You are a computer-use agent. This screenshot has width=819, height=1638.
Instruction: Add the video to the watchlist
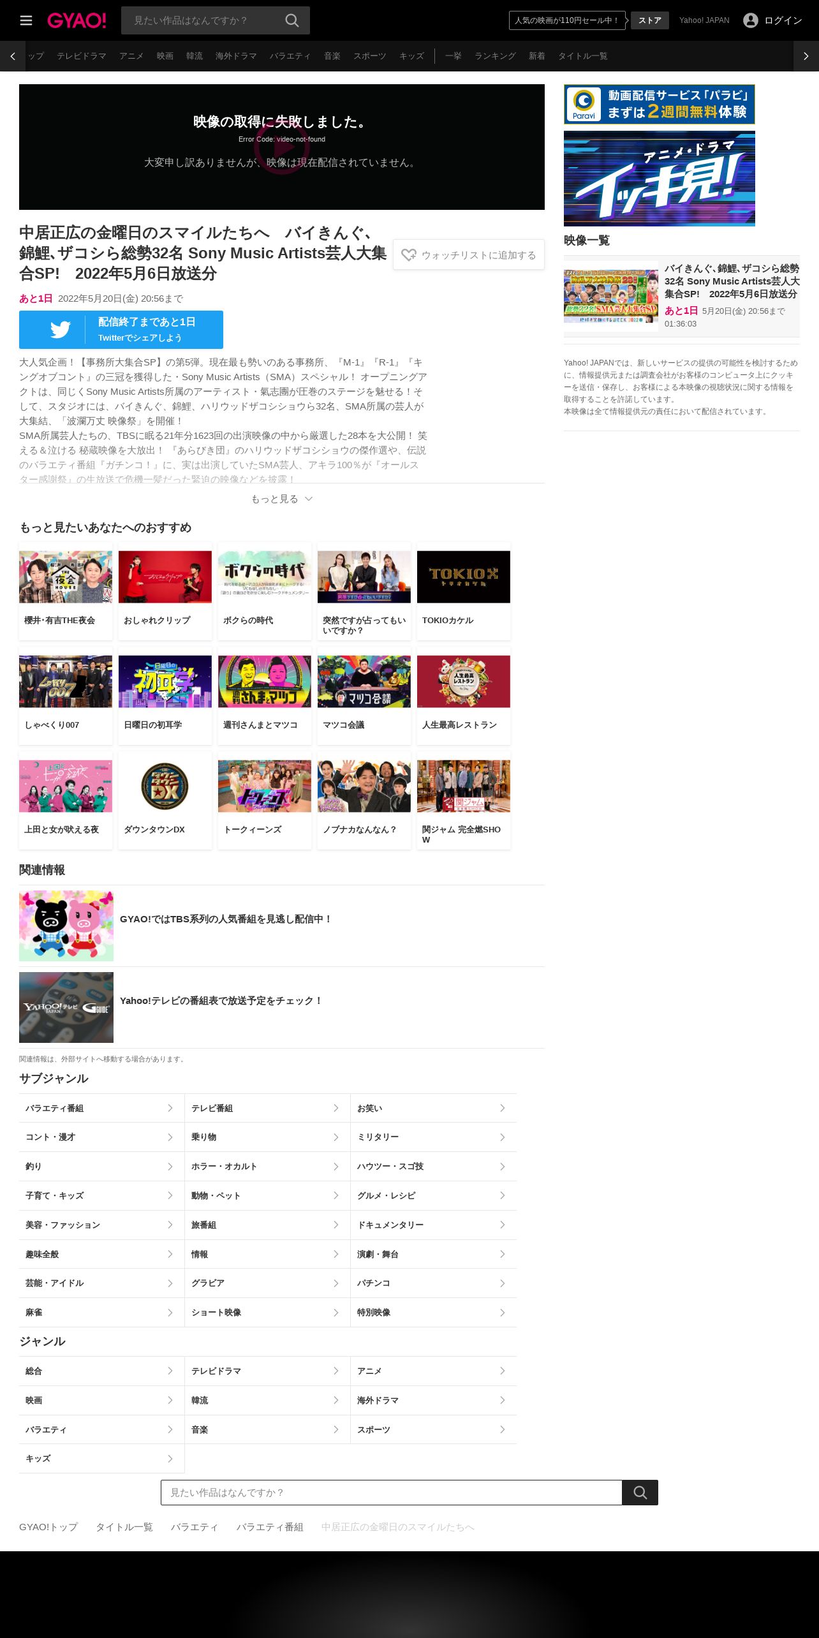tap(469, 255)
